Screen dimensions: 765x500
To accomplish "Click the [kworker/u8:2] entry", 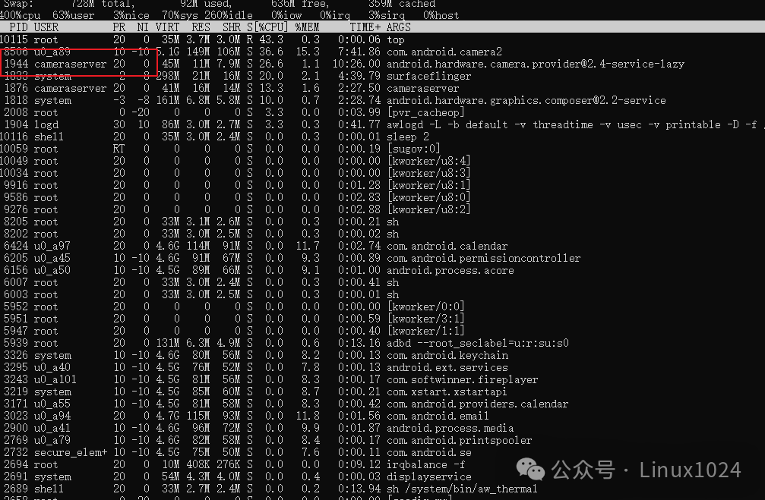I will pyautogui.click(x=429, y=209).
